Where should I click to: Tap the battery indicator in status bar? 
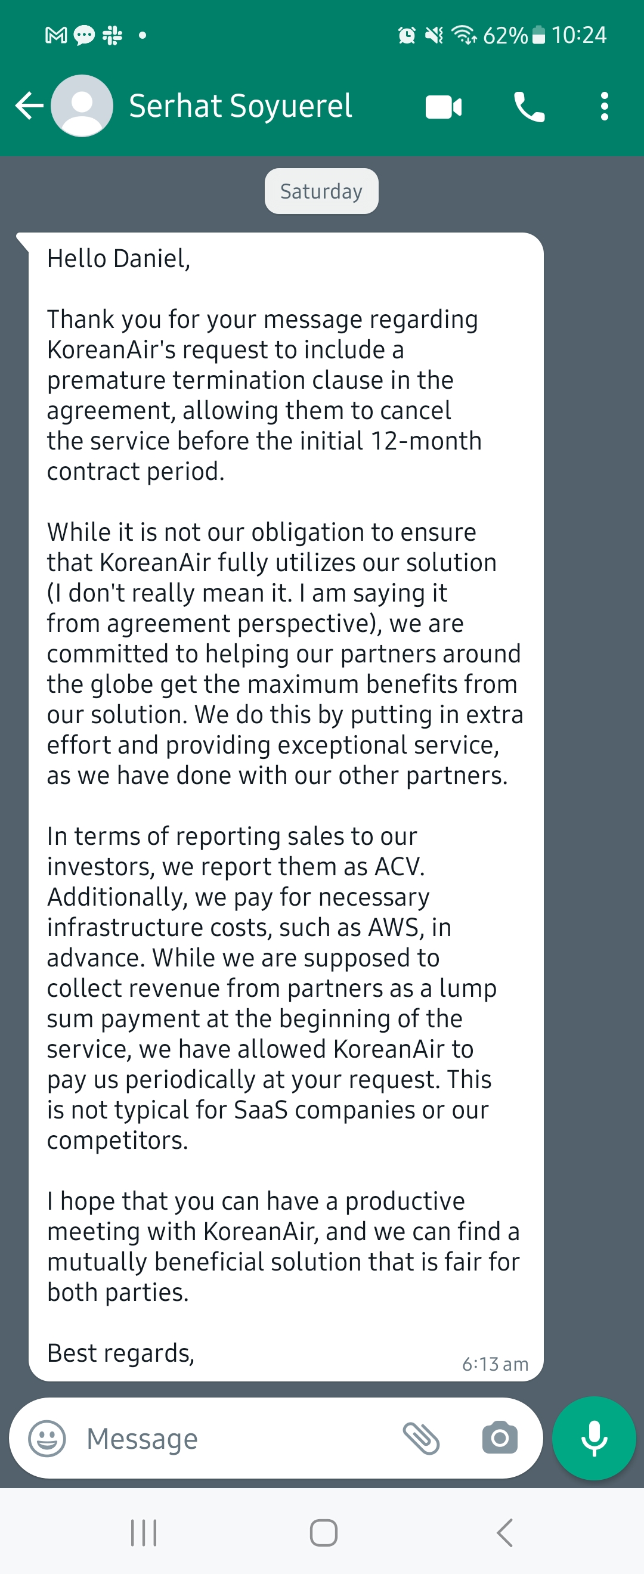[x=538, y=35]
